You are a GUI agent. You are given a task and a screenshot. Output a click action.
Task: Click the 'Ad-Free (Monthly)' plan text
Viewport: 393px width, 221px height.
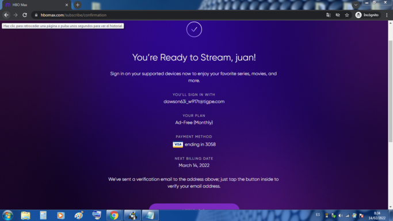[x=194, y=123]
